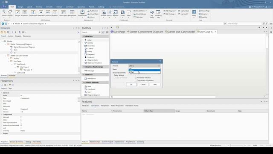Click Help in the Paste dialog
Image resolution: width=273 pixels, height=154 pixels.
point(155,85)
